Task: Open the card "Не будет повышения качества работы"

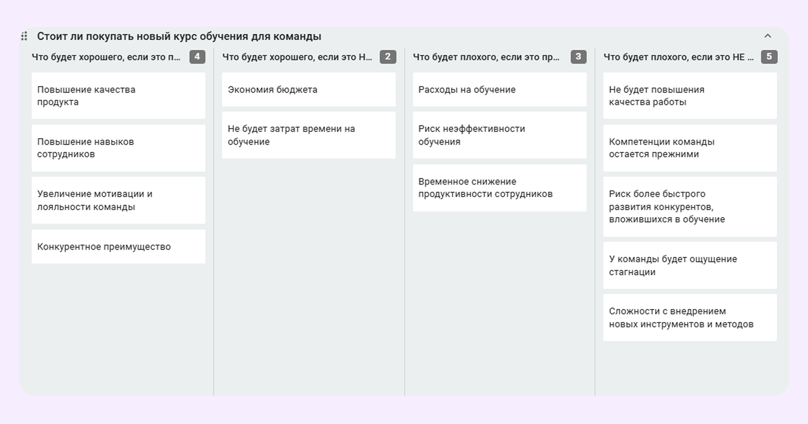Action: [x=690, y=95]
